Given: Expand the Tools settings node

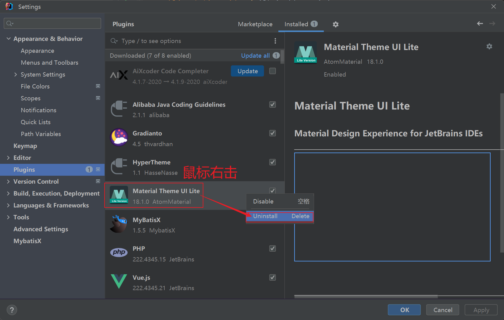Looking at the screenshot, I should 8,217.
